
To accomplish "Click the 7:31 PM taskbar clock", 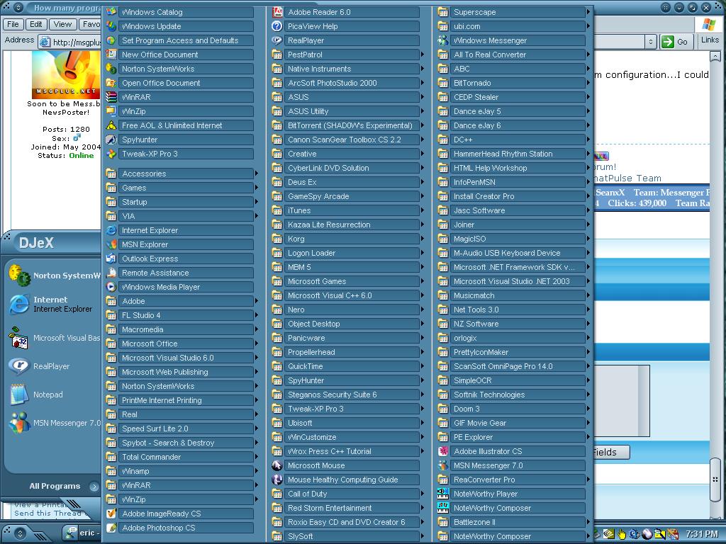I will click(x=702, y=534).
